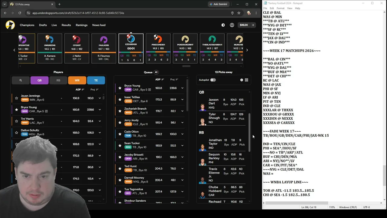Screen dimensions: 387x218
Task: Open a new browser tab
Action: (x=59, y=4)
